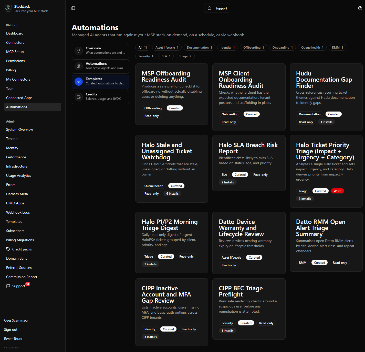This screenshot has height=352, width=365.
Task: Open Hudu Documentation Gap Finder card
Action: 326,97
